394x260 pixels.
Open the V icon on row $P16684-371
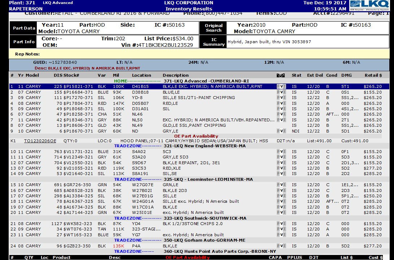click(x=281, y=92)
